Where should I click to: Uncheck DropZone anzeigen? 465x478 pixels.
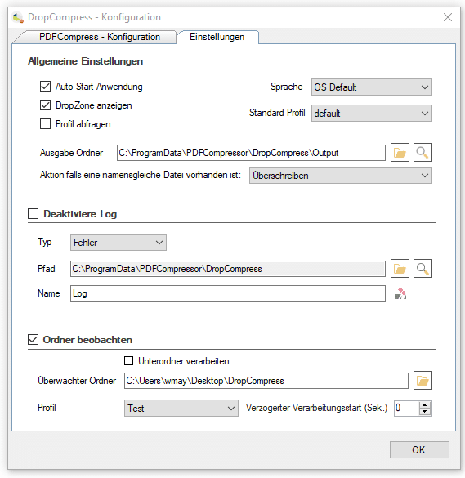[46, 105]
